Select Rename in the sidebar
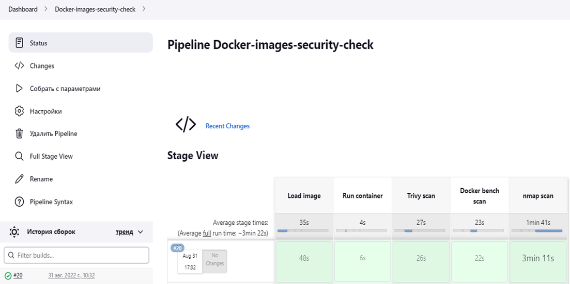The image size is (570, 284). 81,179
